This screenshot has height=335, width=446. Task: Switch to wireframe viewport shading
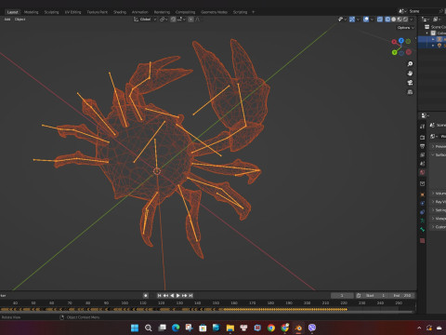387,20
